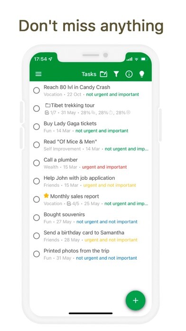The image size is (186, 331).
Task: Tap the lightbulb tips icon
Action: click(142, 74)
